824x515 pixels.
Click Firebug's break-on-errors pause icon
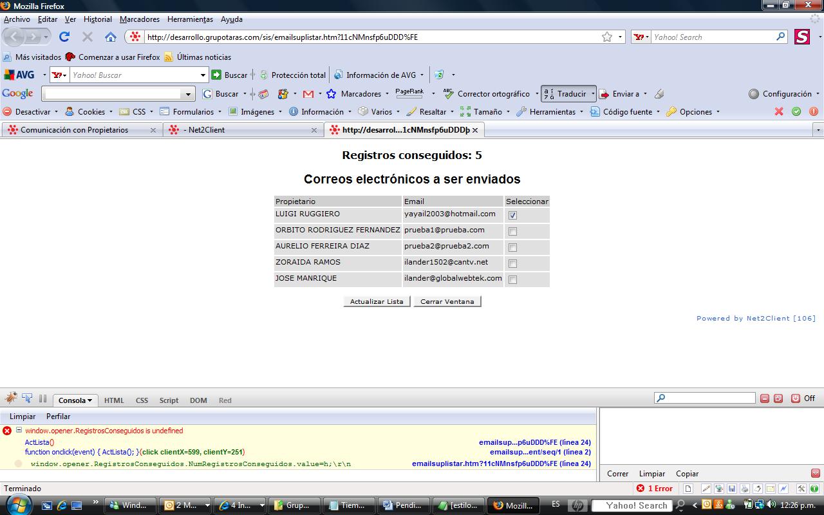pos(43,398)
